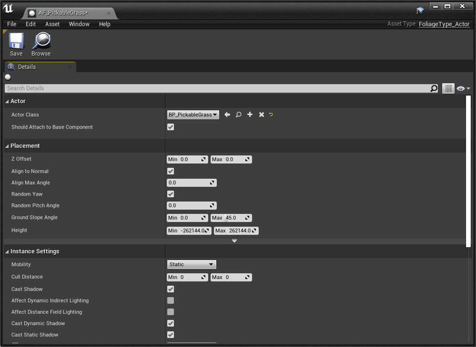The width and height of the screenshot is (476, 347).
Task: Click the Cull Distance property label
Action: pos(27,277)
